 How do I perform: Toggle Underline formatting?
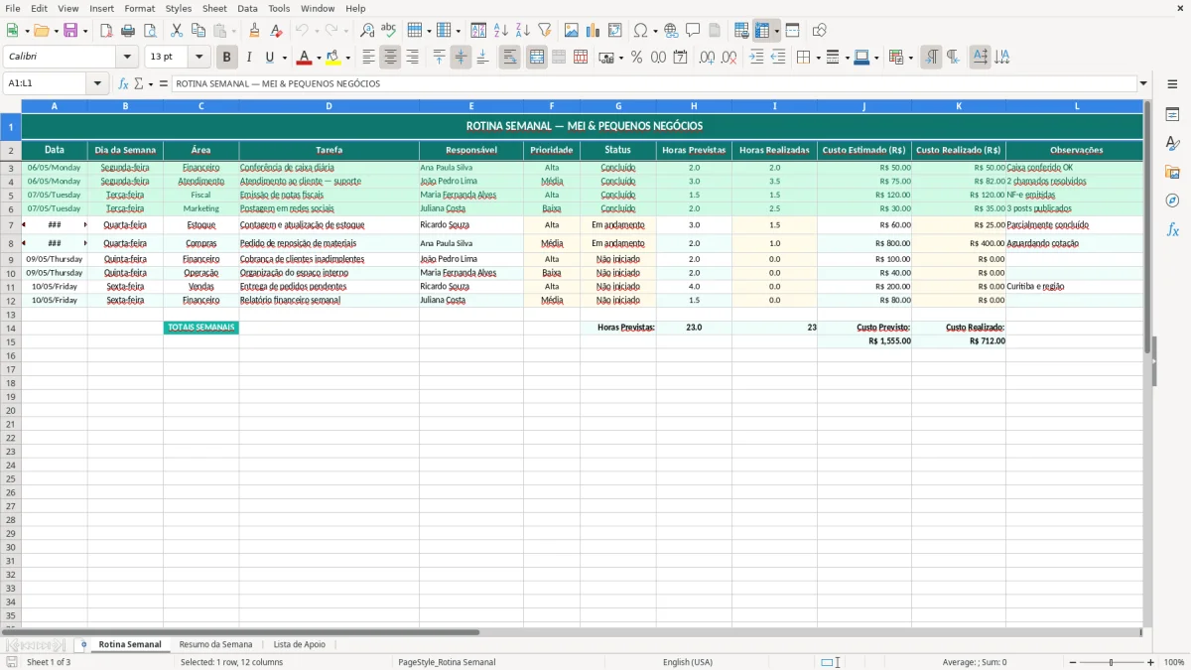[270, 58]
